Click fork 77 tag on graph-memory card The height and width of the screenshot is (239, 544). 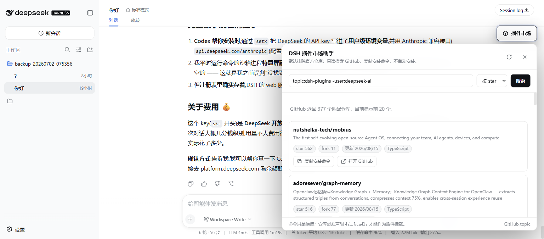[x=329, y=209]
